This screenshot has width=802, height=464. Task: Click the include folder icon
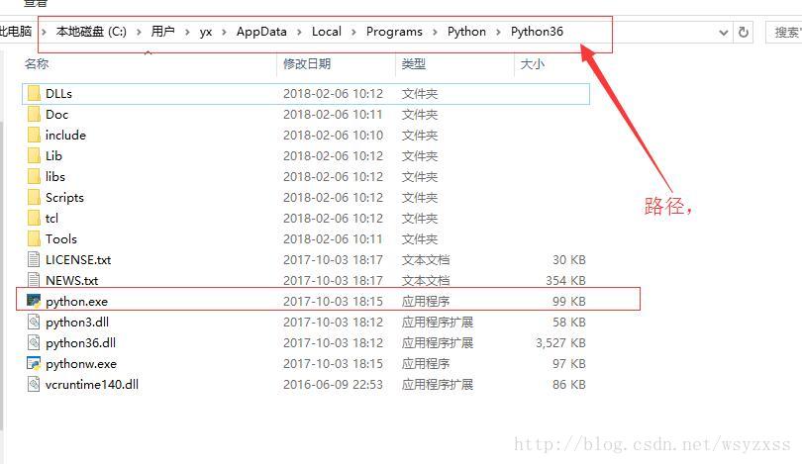click(x=34, y=135)
